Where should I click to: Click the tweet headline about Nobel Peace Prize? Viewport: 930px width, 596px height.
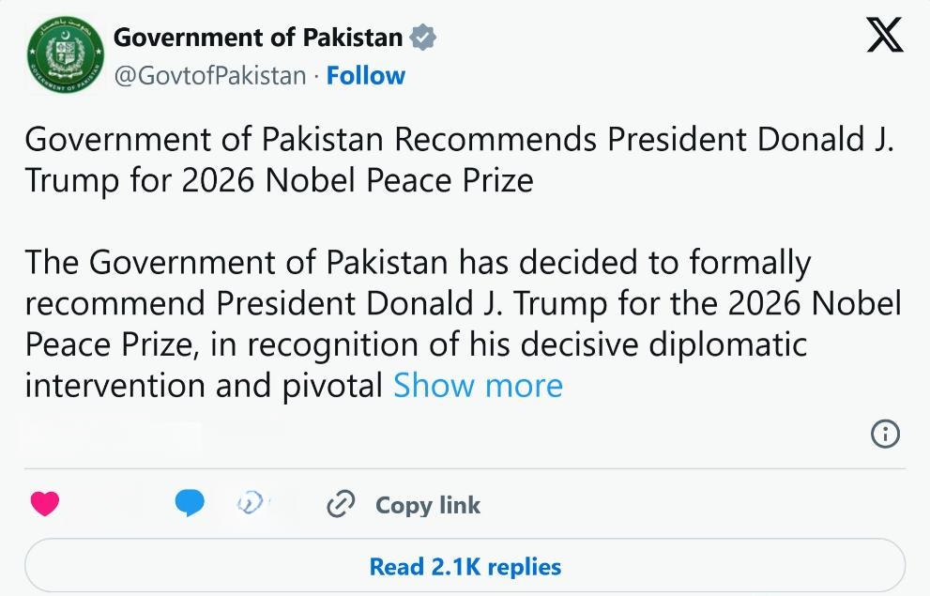pyautogui.click(x=460, y=160)
